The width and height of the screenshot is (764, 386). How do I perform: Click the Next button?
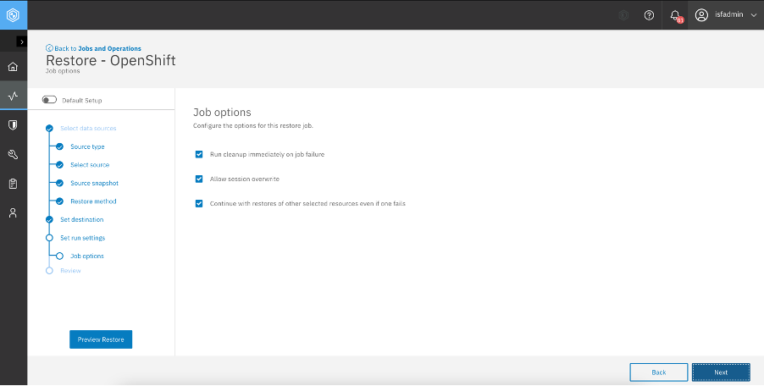coord(721,372)
